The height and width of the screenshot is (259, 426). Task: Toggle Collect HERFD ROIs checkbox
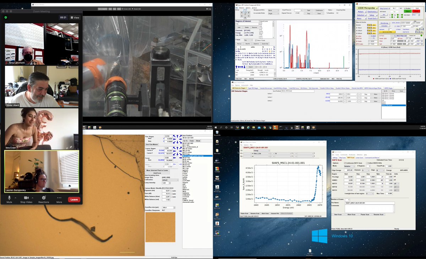367,163
